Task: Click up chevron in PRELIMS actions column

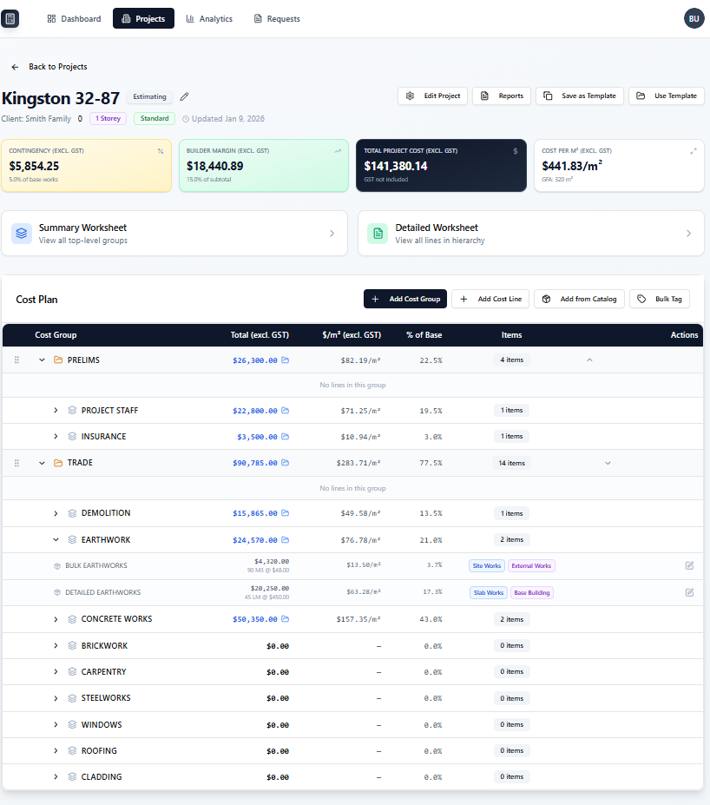Action: [x=589, y=360]
